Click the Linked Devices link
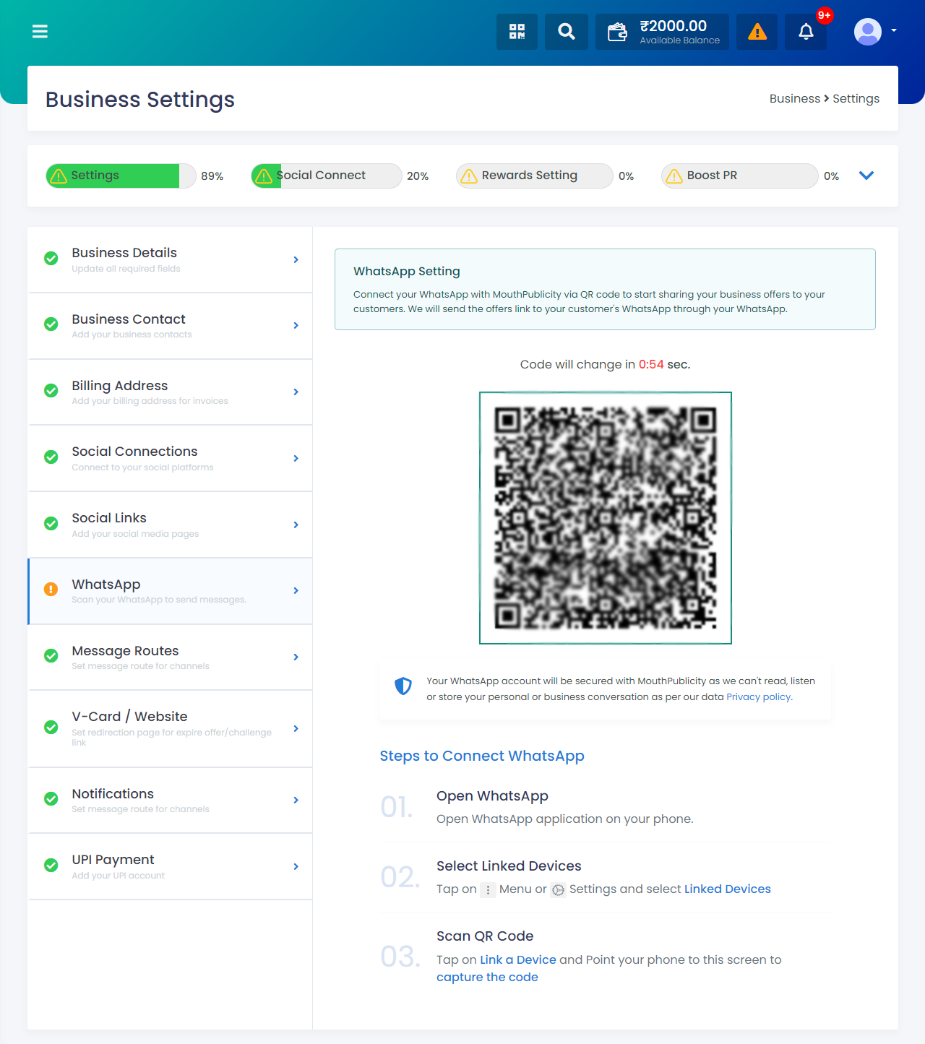 pos(727,889)
